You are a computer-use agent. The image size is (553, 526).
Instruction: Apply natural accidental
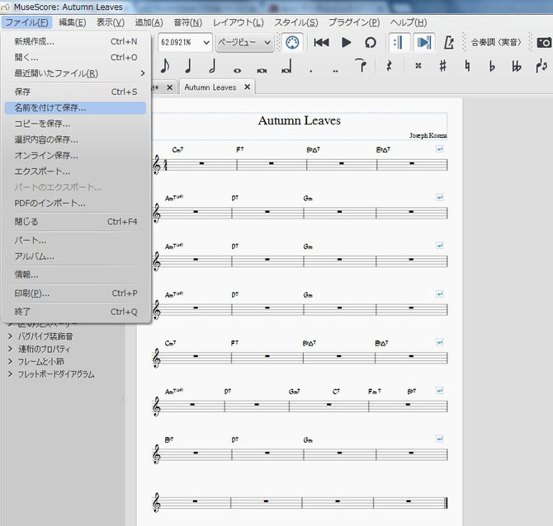[467, 66]
